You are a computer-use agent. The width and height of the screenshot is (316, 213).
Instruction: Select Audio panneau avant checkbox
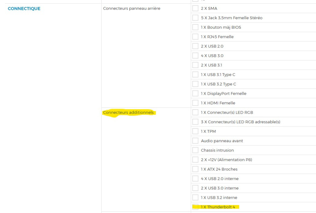point(195,140)
